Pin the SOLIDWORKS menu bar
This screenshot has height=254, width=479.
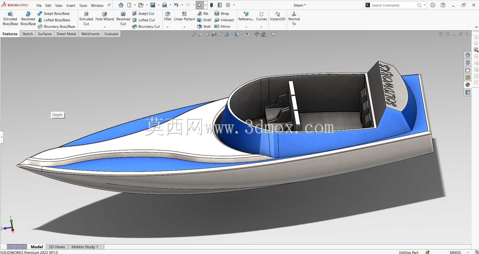[109, 5]
